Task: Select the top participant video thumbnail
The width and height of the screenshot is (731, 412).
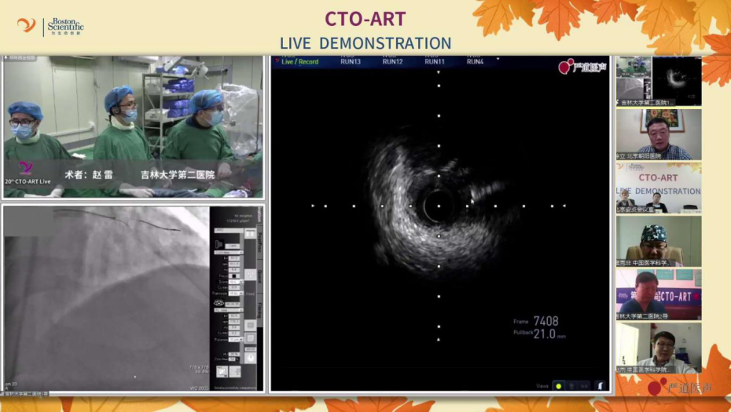Action: click(659, 81)
